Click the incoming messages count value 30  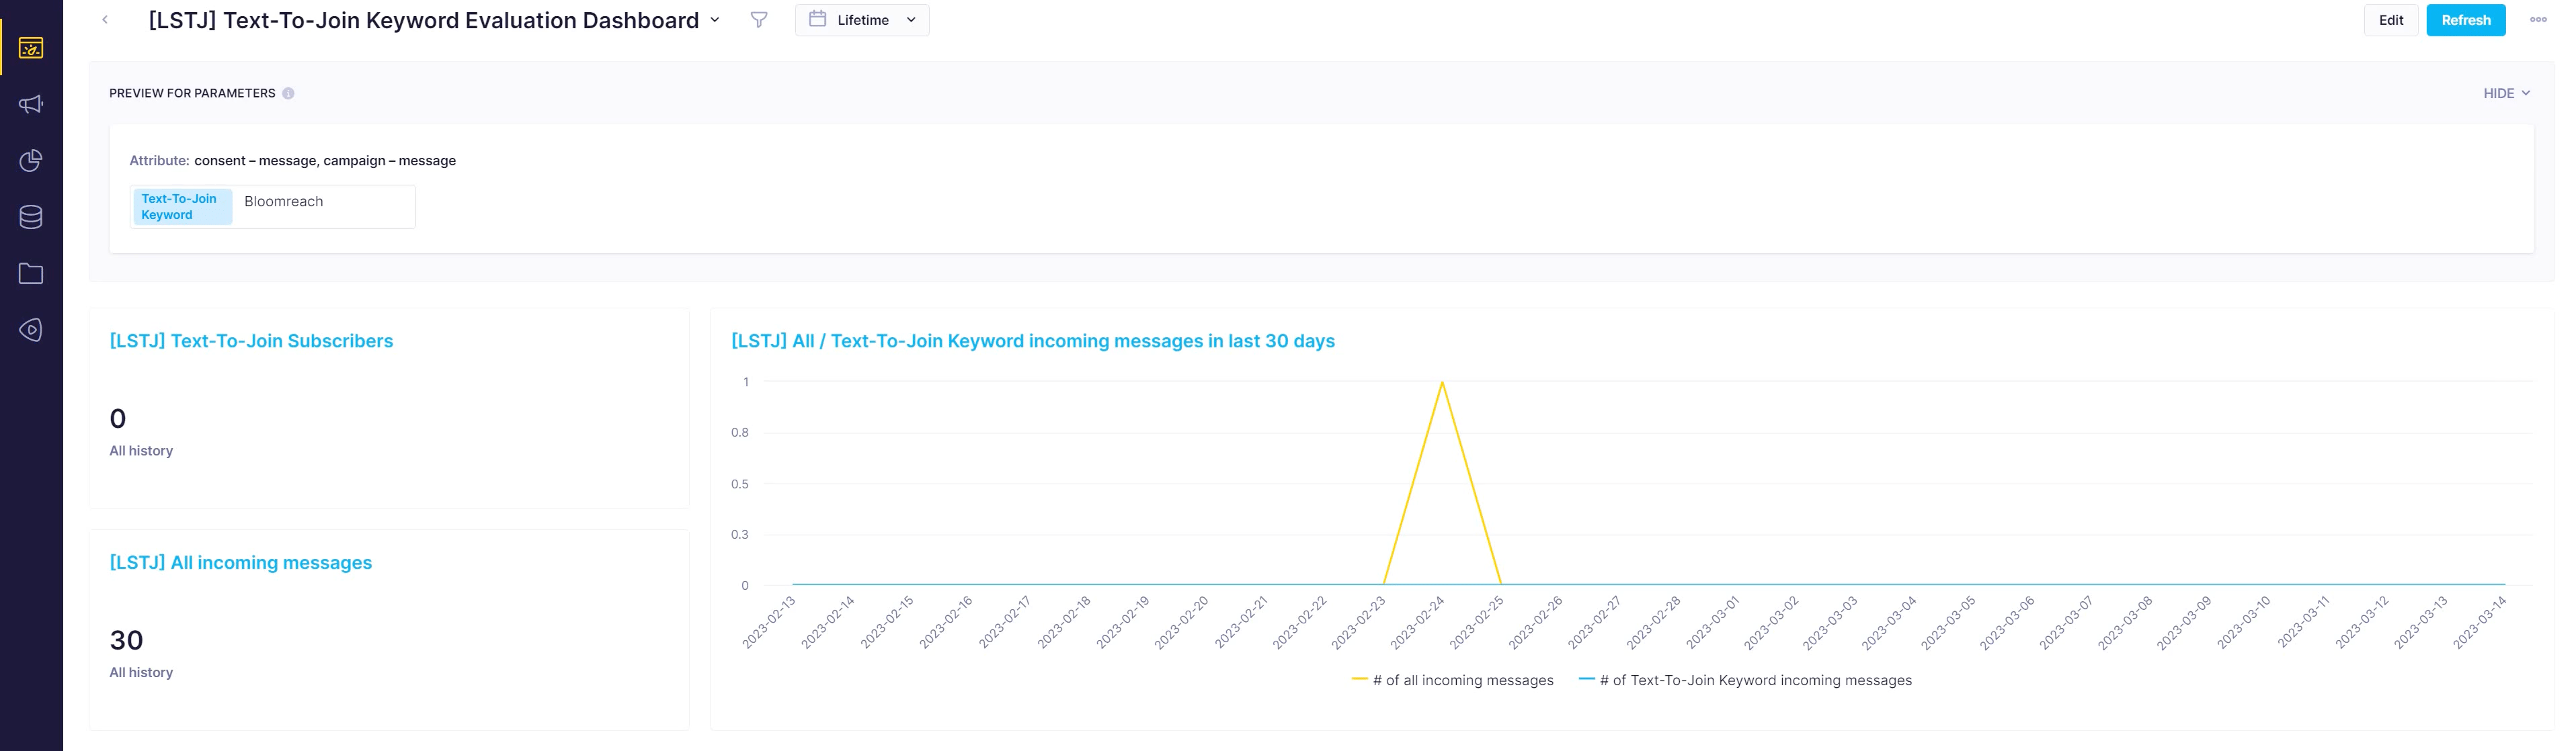tap(126, 640)
